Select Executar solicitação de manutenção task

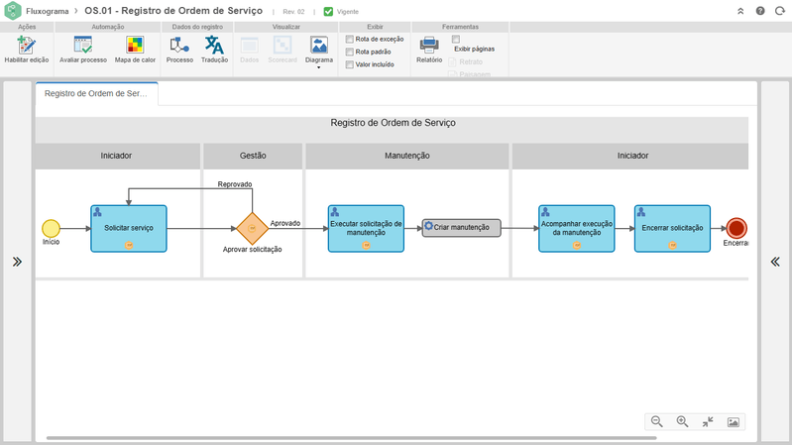pyautogui.click(x=366, y=229)
